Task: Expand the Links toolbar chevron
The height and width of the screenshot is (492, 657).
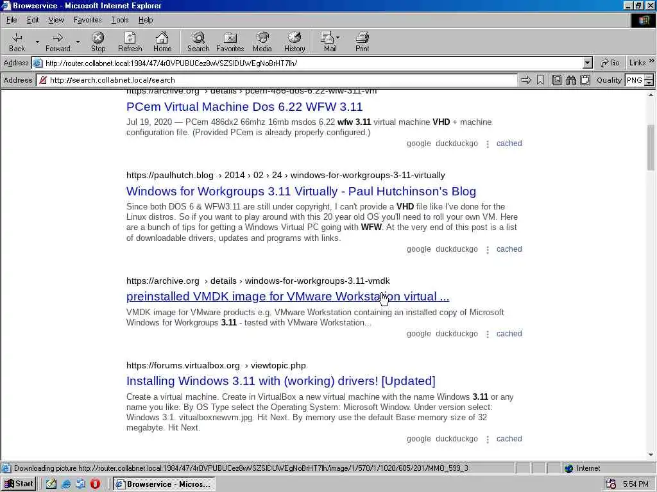Action: (652, 61)
